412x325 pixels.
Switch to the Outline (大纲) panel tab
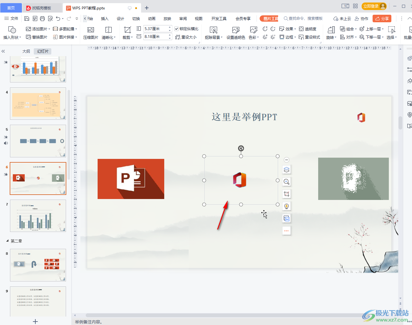click(26, 51)
